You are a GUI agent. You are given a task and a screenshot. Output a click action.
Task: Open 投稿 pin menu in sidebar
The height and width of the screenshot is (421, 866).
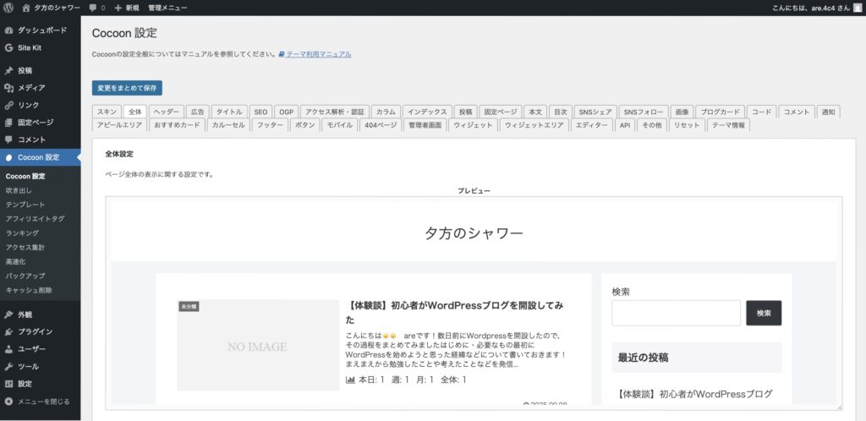point(41,71)
